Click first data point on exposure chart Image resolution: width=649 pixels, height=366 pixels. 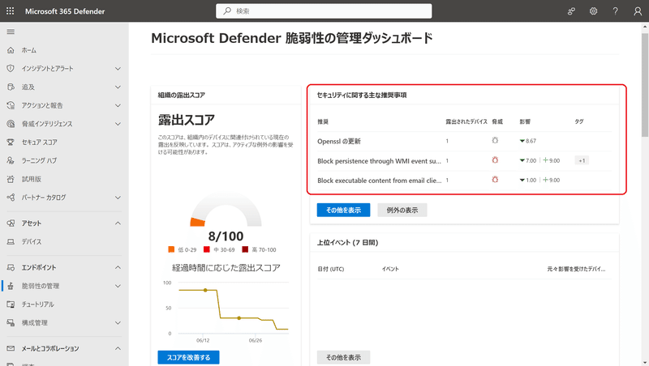(205, 291)
